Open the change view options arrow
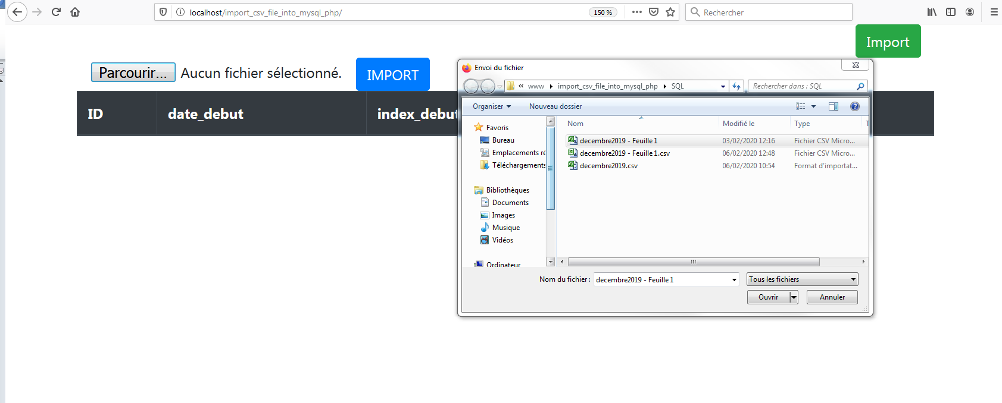Viewport: 1002px width, 403px height. [814, 106]
